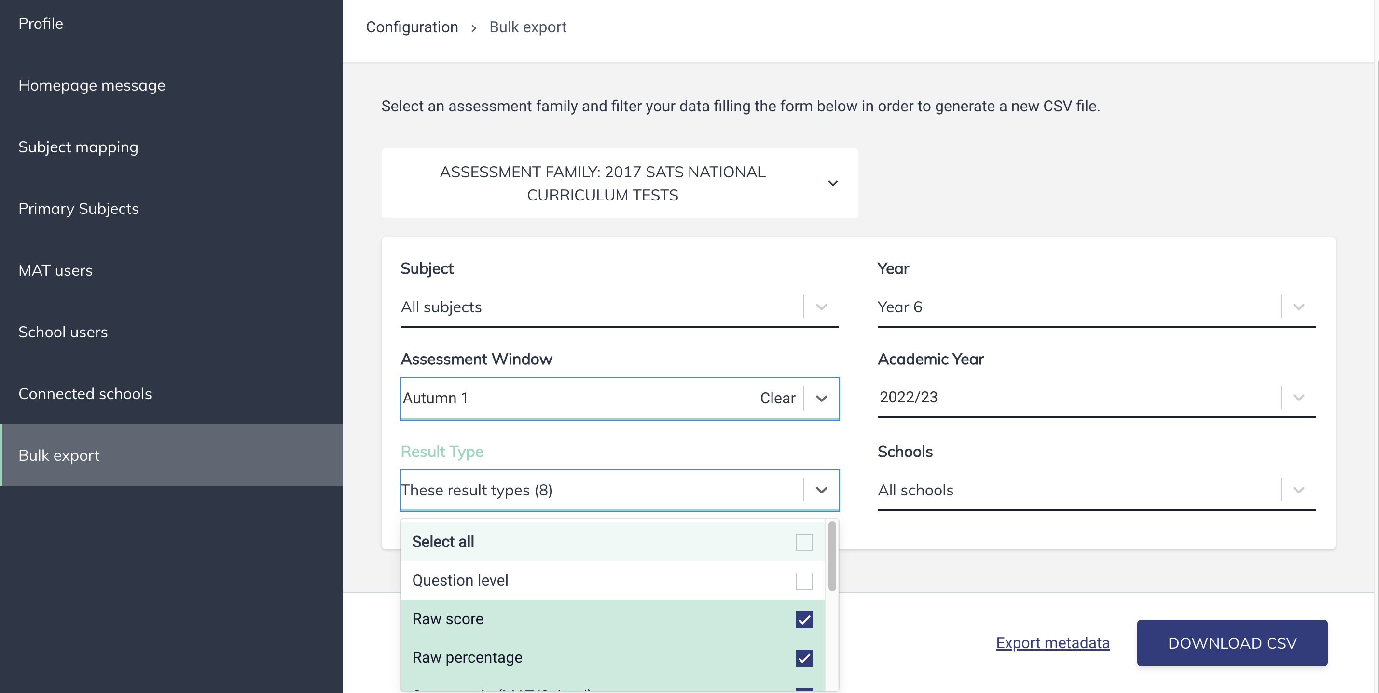This screenshot has width=1379, height=693.
Task: Click the Subject mapping sidebar icon
Action: 78,146
